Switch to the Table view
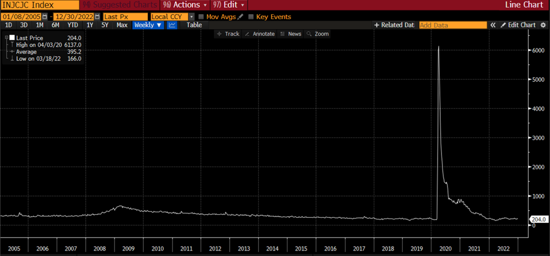This screenshot has width=550, height=256. pos(194,25)
